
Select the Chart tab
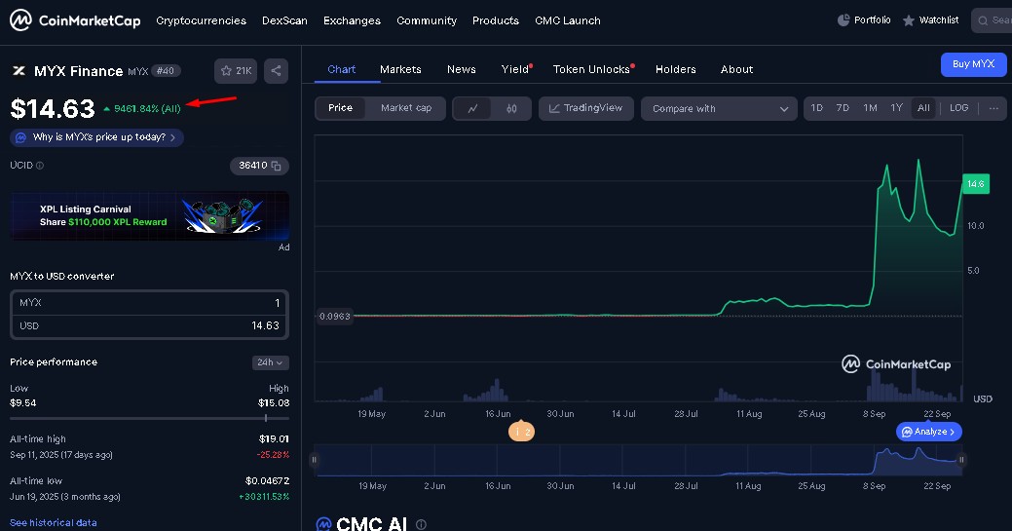342,70
